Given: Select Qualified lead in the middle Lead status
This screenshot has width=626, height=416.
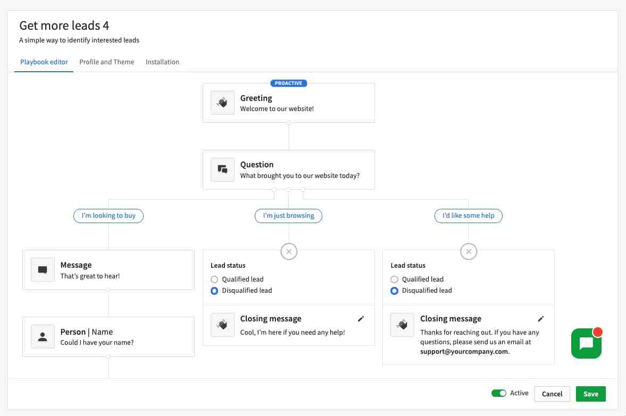Looking at the screenshot, I should pyautogui.click(x=214, y=279).
